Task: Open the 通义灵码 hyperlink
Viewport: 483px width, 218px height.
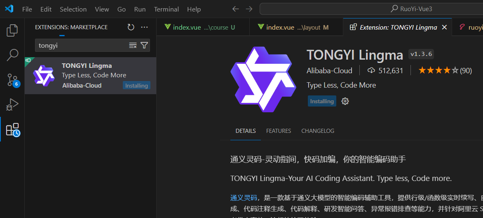Action: pos(244,198)
